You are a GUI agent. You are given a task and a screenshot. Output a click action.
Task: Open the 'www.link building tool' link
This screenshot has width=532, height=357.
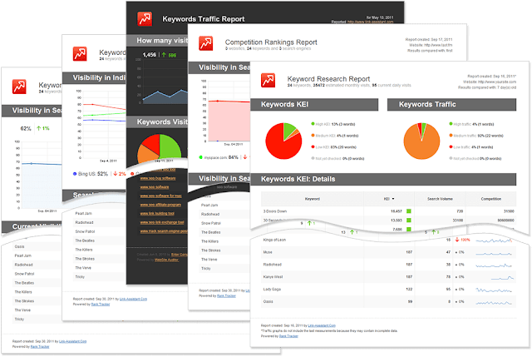pyautogui.click(x=157, y=213)
